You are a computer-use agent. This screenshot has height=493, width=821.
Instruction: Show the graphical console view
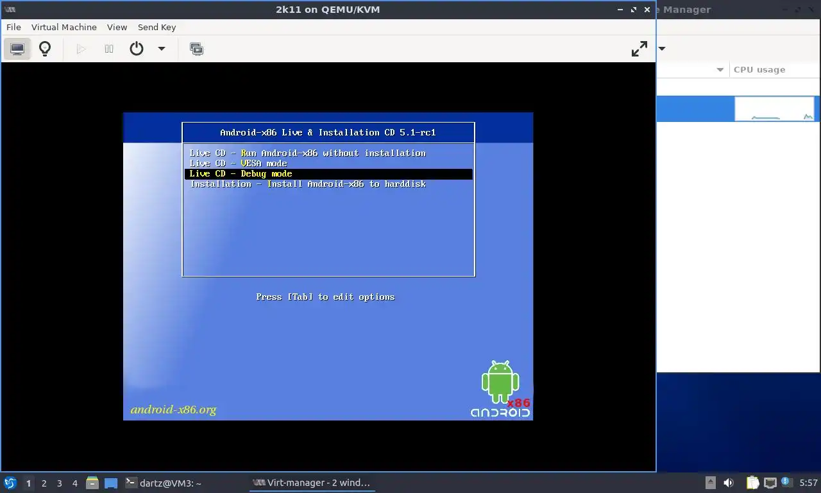point(17,49)
